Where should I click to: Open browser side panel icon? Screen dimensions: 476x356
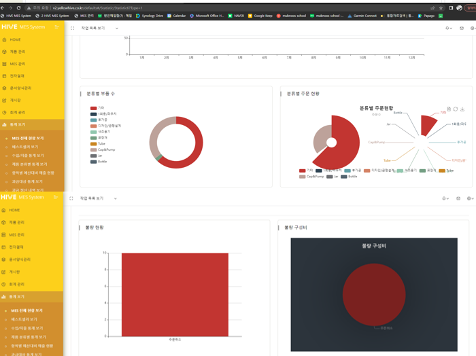point(451,8)
